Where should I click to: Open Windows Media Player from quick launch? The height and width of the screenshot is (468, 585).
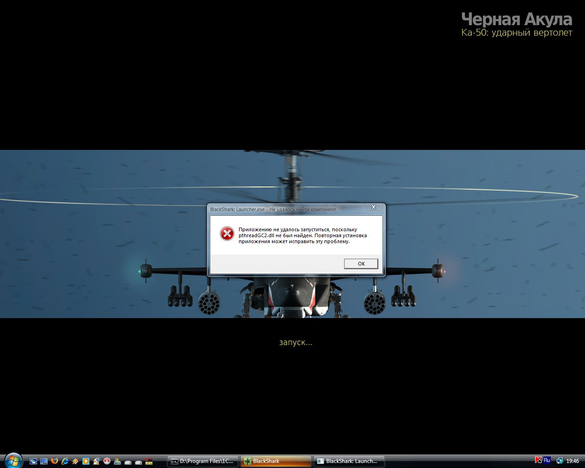coord(86,461)
